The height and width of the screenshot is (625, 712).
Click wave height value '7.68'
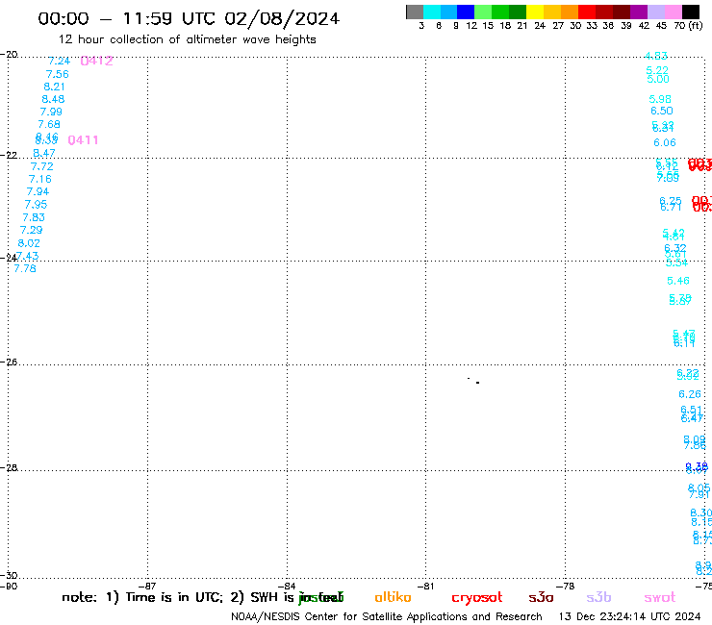click(x=49, y=124)
